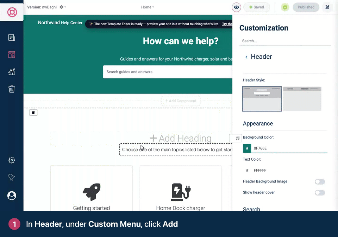Click the edit tools icon beside Add Heading
Viewport: 338px width, 237px height.
point(238,138)
